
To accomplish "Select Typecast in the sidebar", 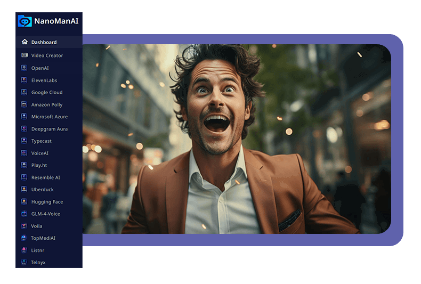I will 41,141.
